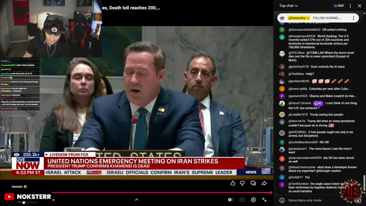Click avatar of @OscarT.Grouch
The width and height of the screenshot is (366, 206).
[x=282, y=104]
